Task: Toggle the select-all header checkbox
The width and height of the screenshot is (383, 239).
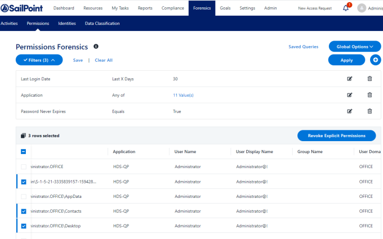Action: click(23, 151)
